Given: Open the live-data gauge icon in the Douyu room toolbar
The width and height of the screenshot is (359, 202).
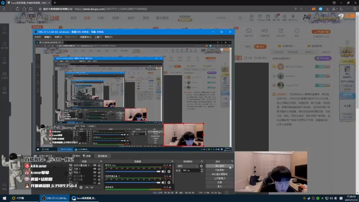Looking at the screenshot, I should click(249, 31).
